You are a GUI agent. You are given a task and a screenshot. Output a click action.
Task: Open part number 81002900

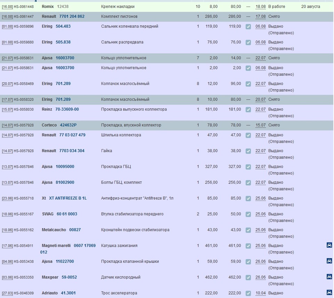(x=65, y=182)
